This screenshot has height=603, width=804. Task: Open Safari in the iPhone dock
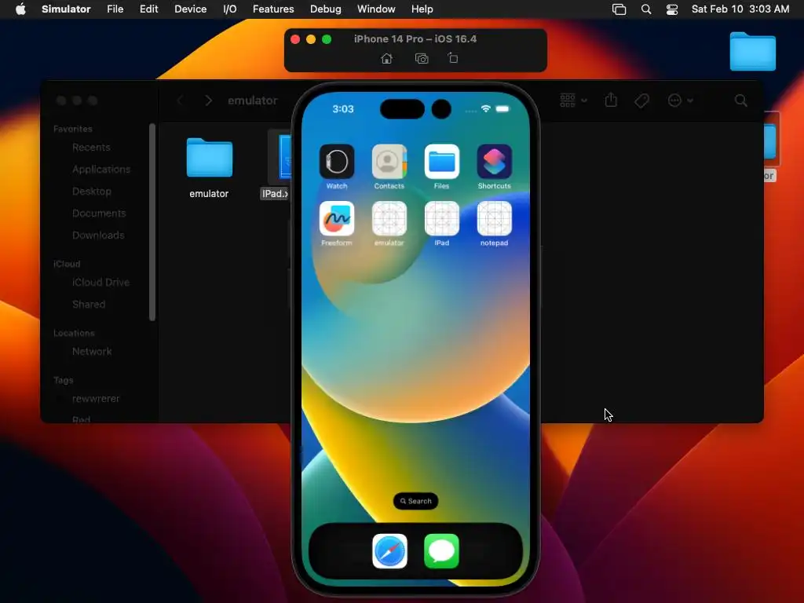[x=389, y=551]
